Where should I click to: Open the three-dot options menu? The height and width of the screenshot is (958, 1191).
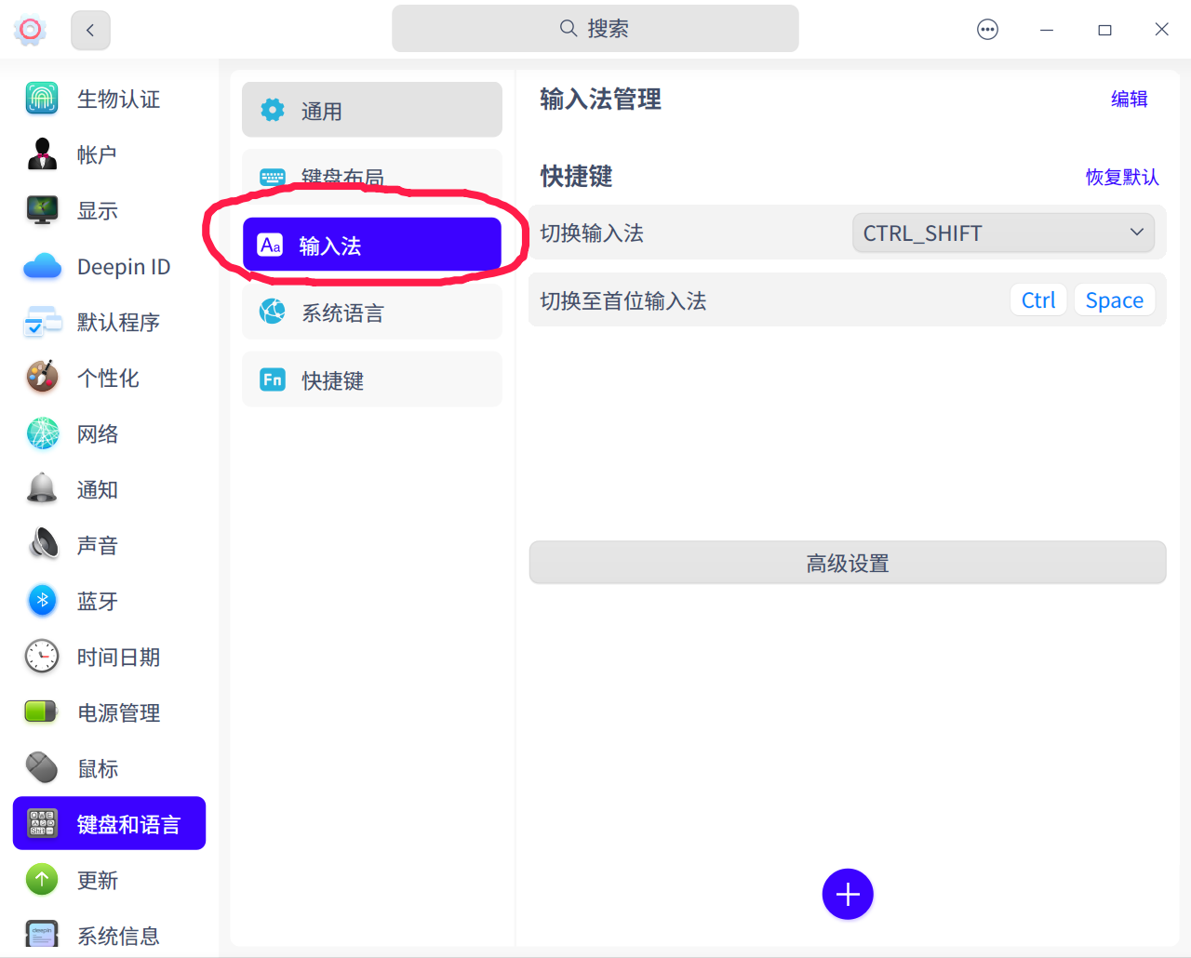987,29
